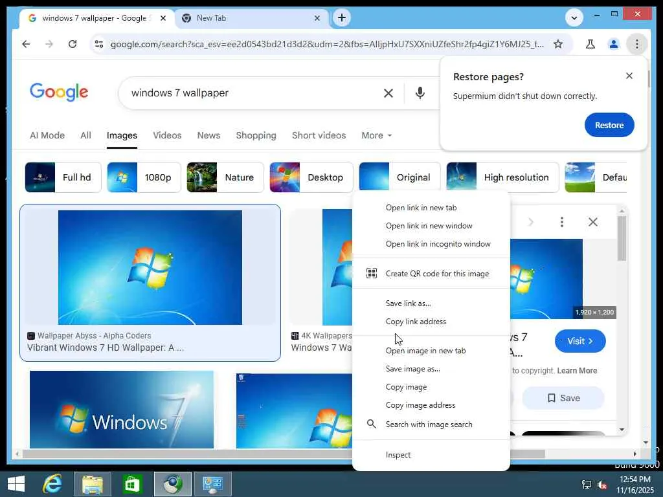Select Search with image search
The width and height of the screenshot is (663, 497).
point(431,425)
